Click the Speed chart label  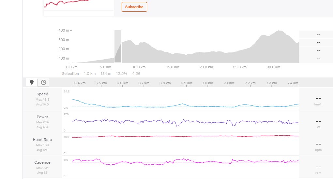42,94
